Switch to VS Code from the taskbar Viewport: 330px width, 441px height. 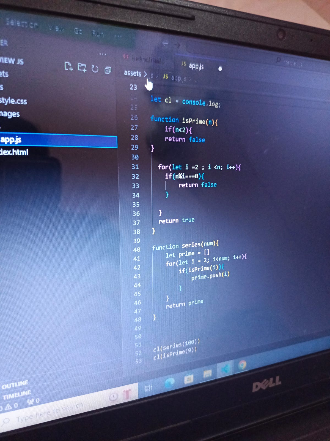225,369
